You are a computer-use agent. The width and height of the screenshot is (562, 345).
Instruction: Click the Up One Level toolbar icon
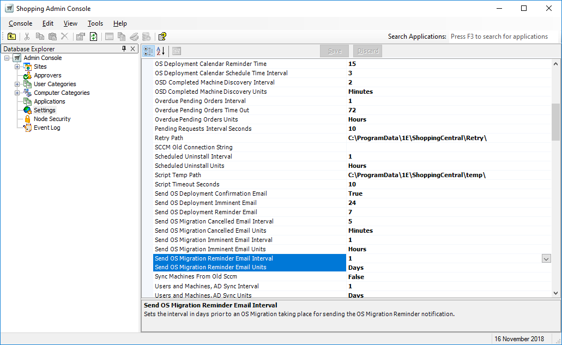click(11, 37)
